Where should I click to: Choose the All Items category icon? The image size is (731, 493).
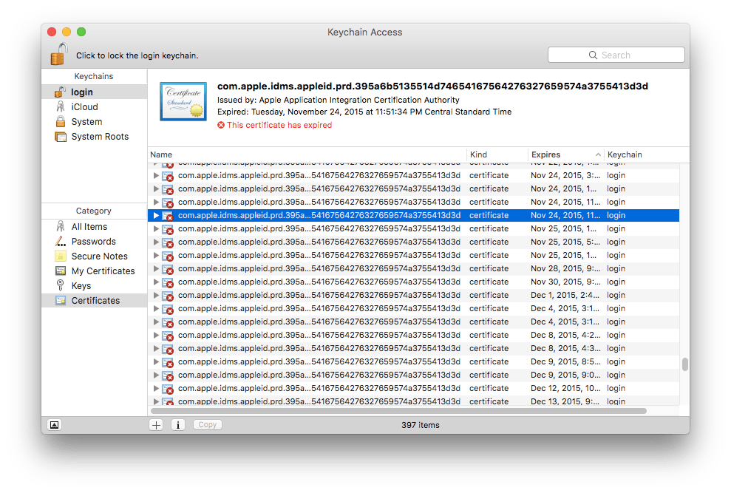60,227
